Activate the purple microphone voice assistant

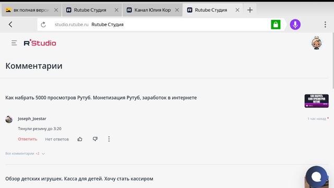coord(295,25)
